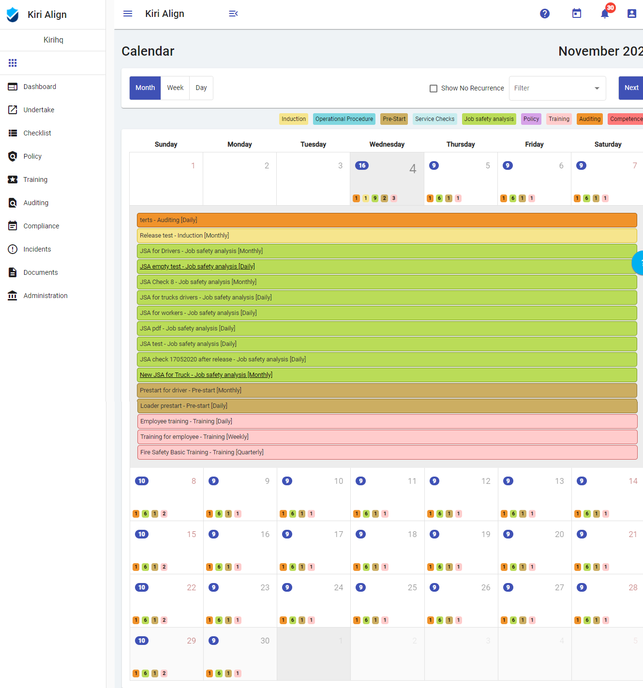
Task: Select the Operational Procedure color legend tag
Action: pyautogui.click(x=344, y=119)
